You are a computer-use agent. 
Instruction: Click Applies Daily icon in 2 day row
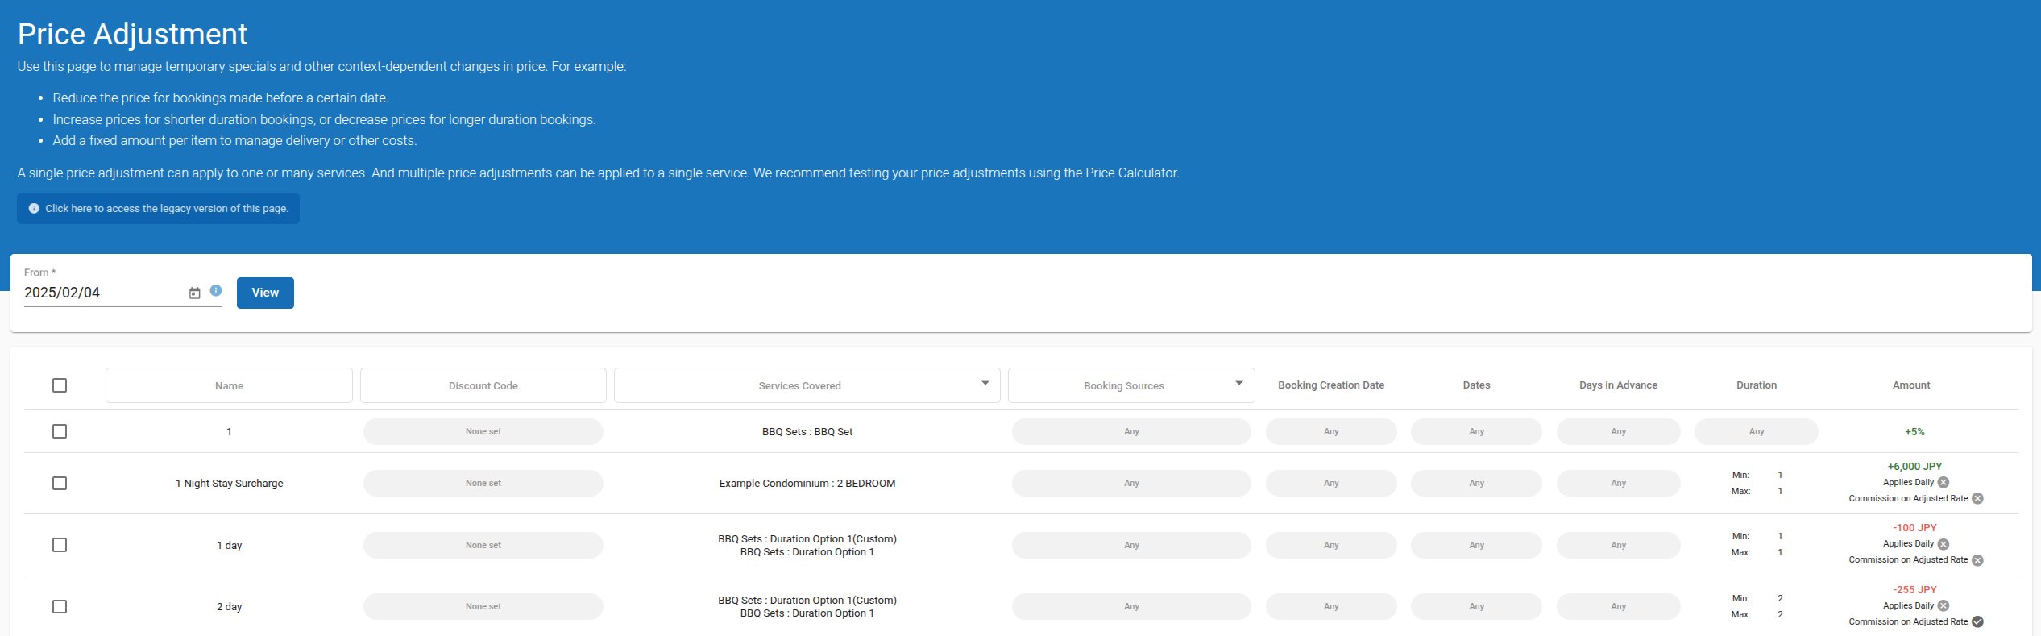pyautogui.click(x=1944, y=606)
